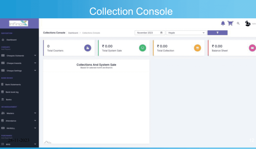Click the purple Total Counters icon
This screenshot has width=256, height=149.
(87, 48)
